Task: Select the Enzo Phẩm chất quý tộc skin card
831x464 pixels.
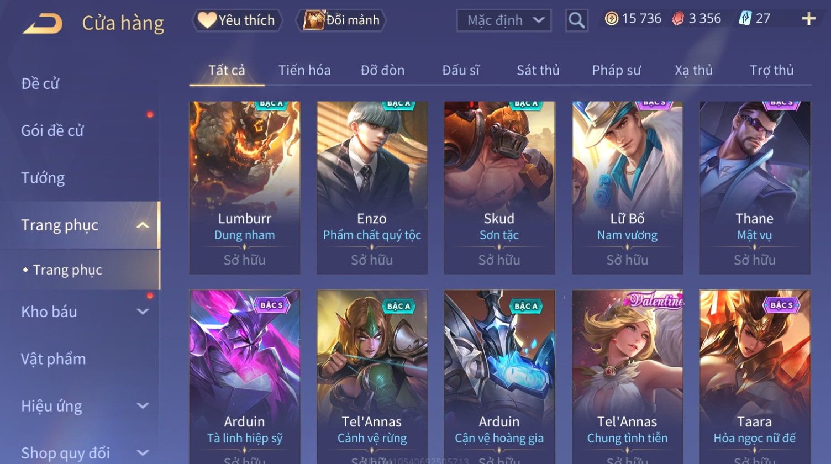Action: pyautogui.click(x=372, y=188)
